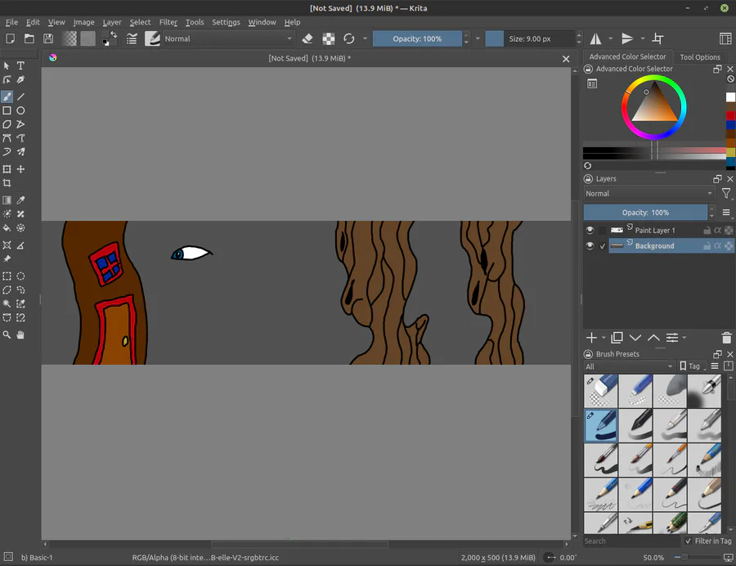Open the brush blending mode Normal dropdown
Screen dimensions: 736x566
(x=227, y=38)
